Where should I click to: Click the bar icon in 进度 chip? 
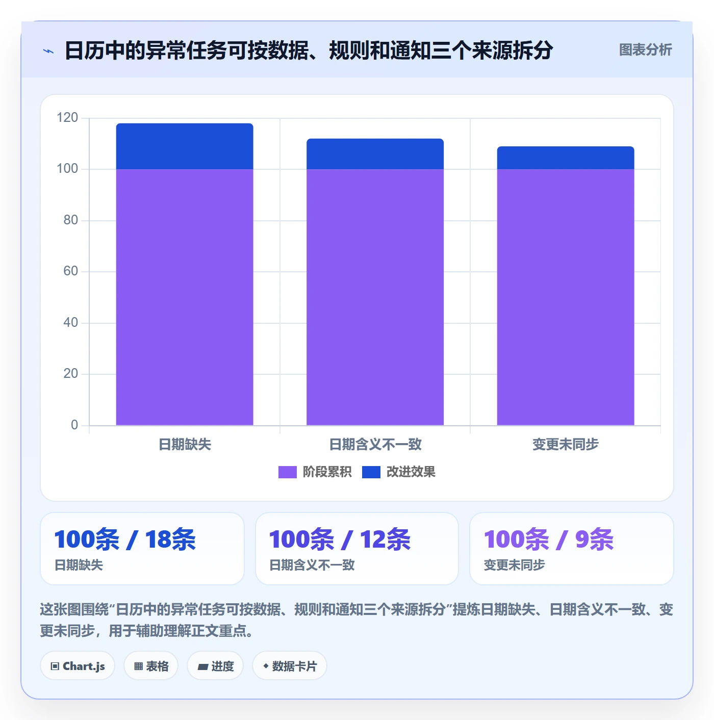[x=202, y=667]
